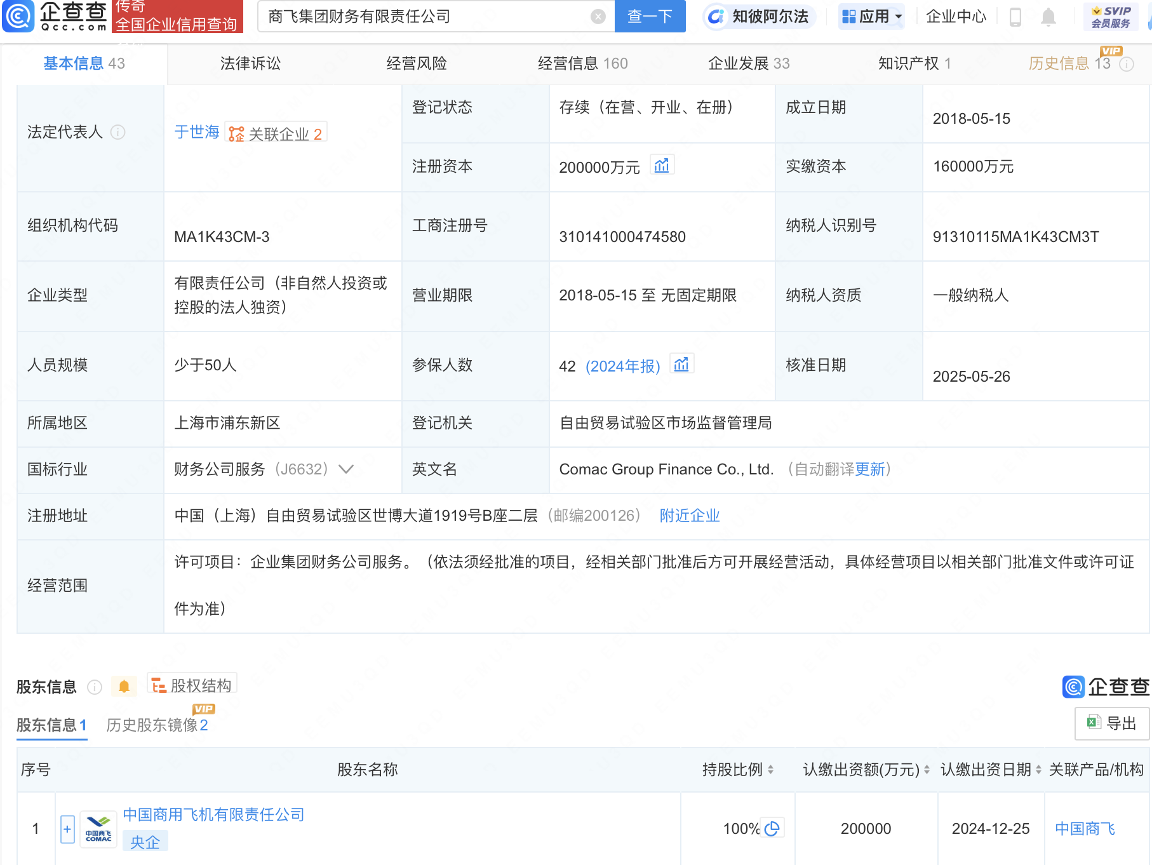
Task: Click 工商注册号 value 310141000474580
Action: (622, 237)
